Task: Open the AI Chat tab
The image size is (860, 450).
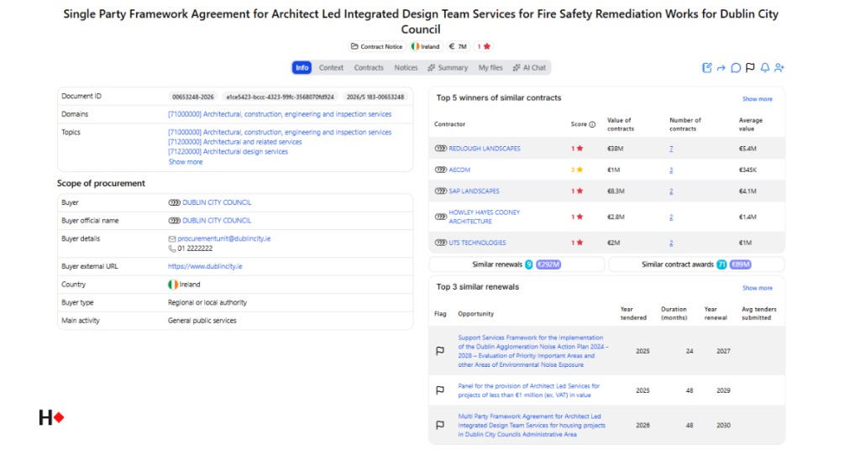Action: pos(530,68)
